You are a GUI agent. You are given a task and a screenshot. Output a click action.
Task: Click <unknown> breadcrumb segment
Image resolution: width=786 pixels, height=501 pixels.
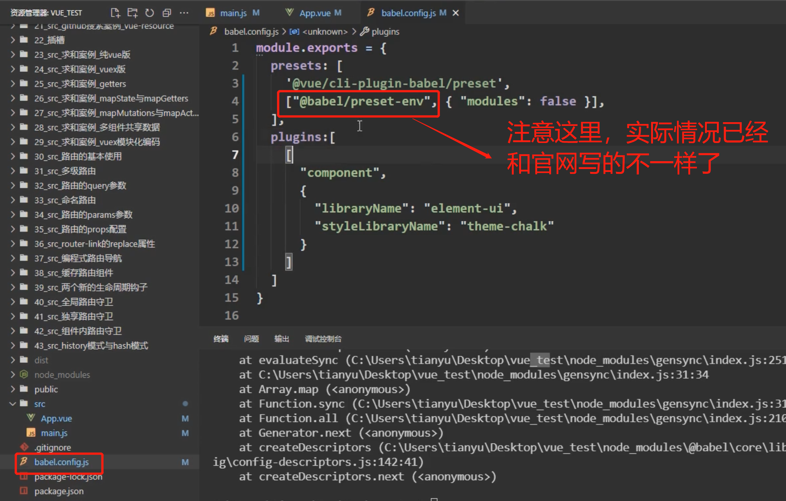click(325, 32)
